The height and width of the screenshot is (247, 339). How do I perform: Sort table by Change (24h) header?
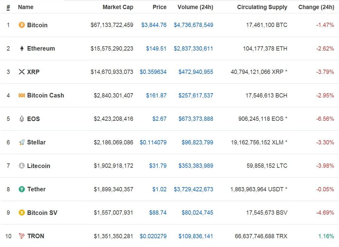pos(316,7)
